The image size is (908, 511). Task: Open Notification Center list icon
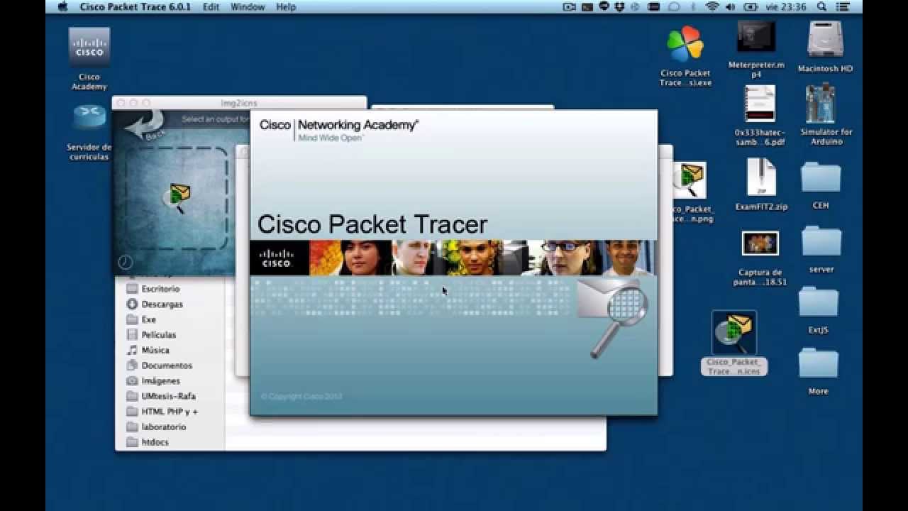(843, 6)
